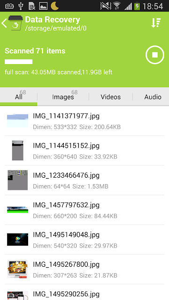Select file IMG_1457797632.jpg
Viewport: 169px width, 300px height.
pyautogui.click(x=84, y=210)
